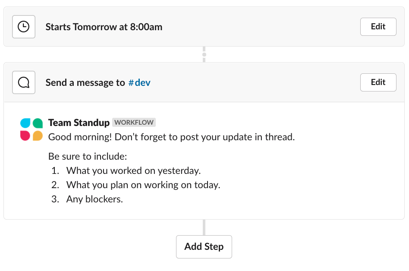
Task: Select the What you plan on working item
Action: point(143,185)
